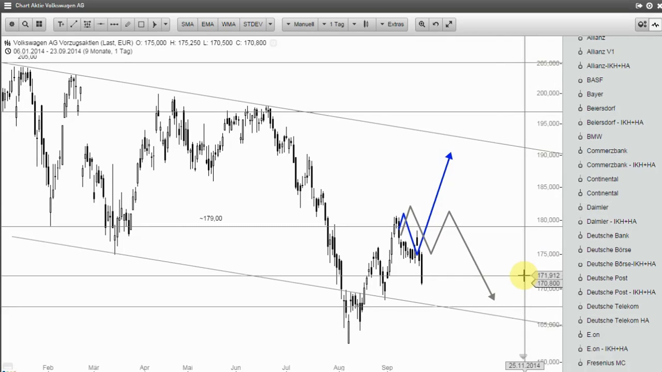Image resolution: width=662 pixels, height=372 pixels.
Task: Click the 06.01.2014 - 23.09.2014 date range text
Action: [73, 51]
